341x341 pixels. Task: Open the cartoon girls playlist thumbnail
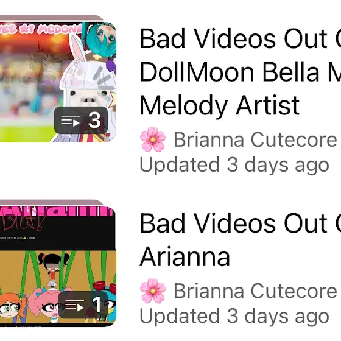58,267
